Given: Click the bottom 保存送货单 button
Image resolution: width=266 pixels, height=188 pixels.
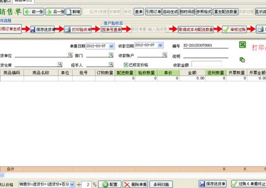Looking at the screenshot, I should click(212, 184).
